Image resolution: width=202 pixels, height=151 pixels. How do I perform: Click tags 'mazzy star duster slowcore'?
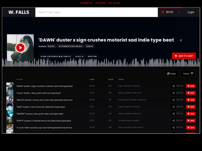coord(132,100)
